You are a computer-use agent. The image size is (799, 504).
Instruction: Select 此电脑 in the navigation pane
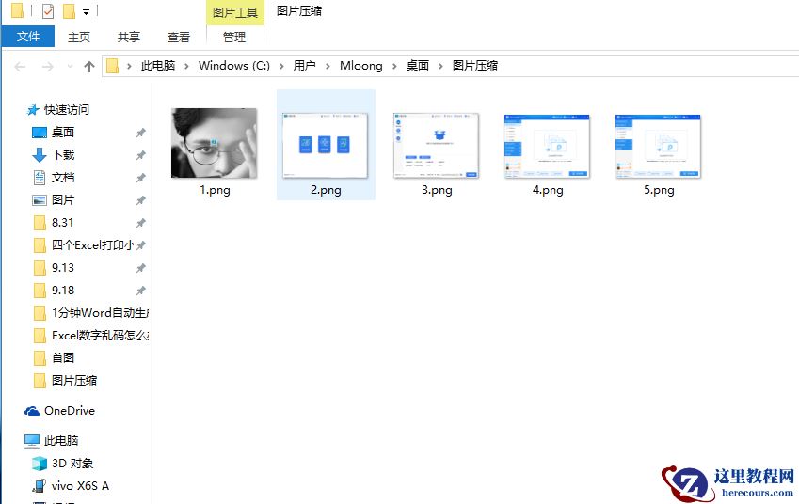(x=60, y=440)
